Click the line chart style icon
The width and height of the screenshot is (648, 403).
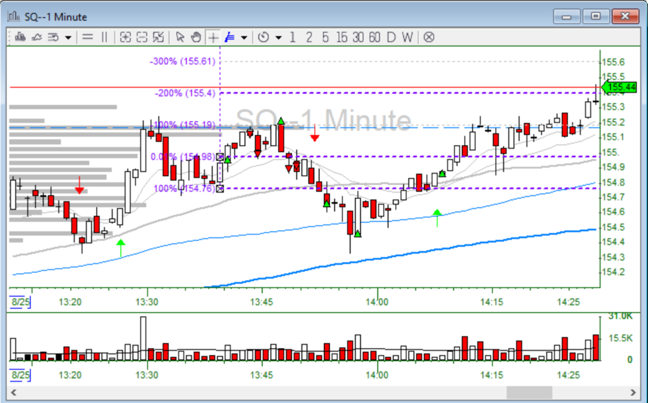click(37, 37)
